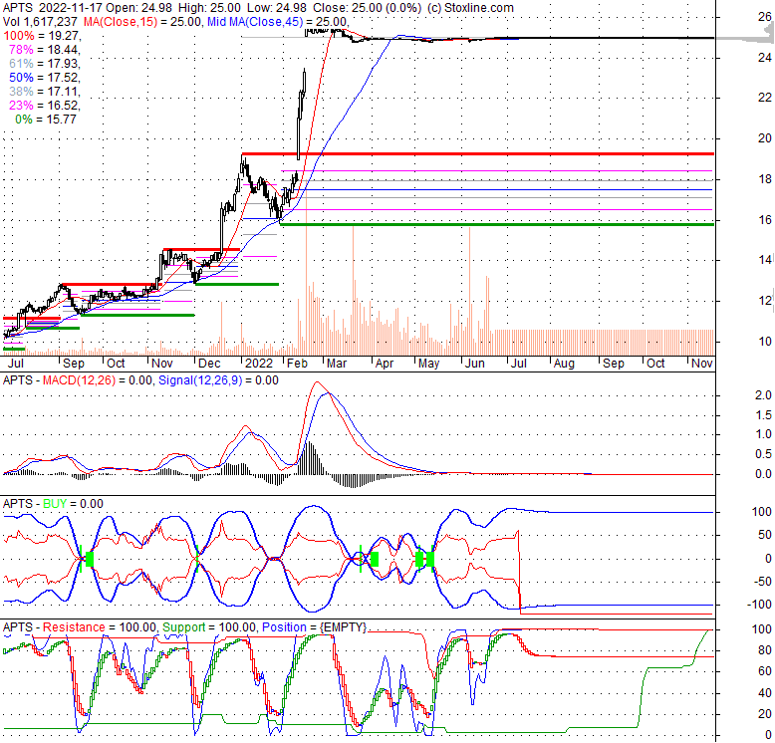
Task: Click the '61% = 17.93' Fibonacci label
Action: click(44, 64)
